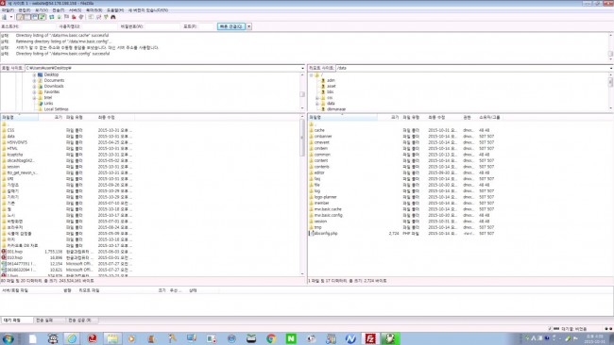
Task: Click reconnect to last server icon
Action: [81, 17]
